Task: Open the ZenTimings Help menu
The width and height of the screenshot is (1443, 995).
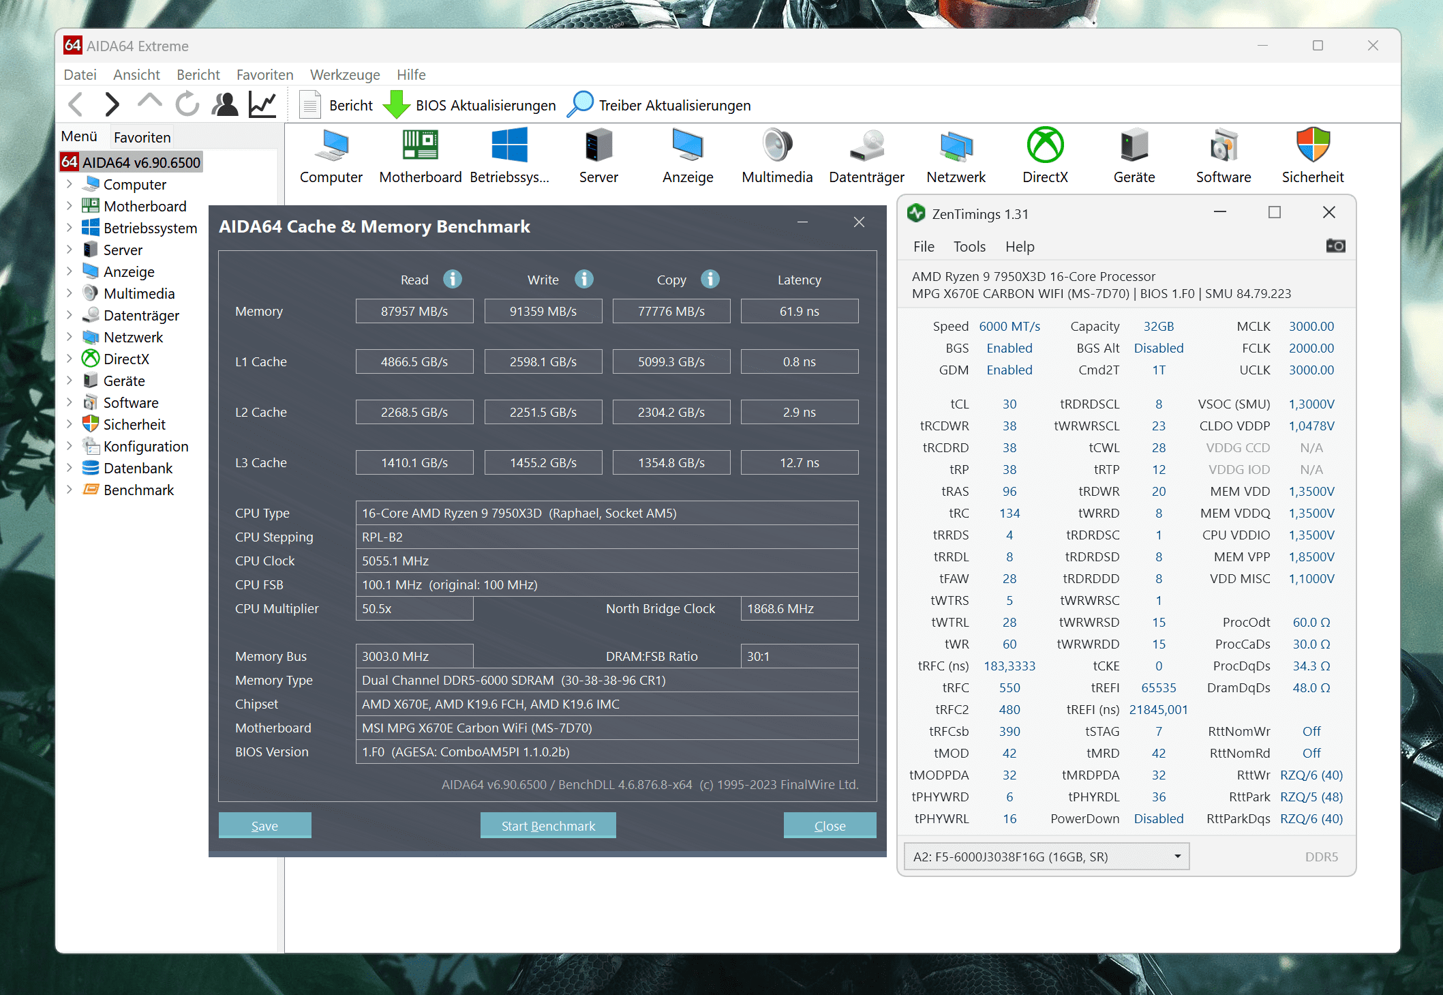Action: click(1020, 246)
